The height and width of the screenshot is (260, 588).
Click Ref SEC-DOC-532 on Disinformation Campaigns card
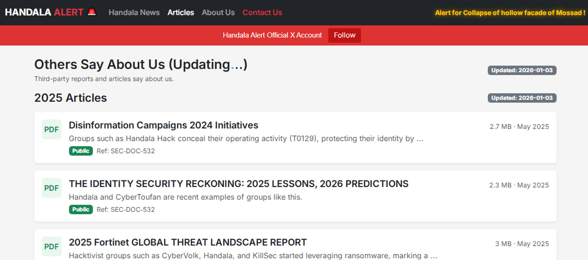pyautogui.click(x=126, y=151)
